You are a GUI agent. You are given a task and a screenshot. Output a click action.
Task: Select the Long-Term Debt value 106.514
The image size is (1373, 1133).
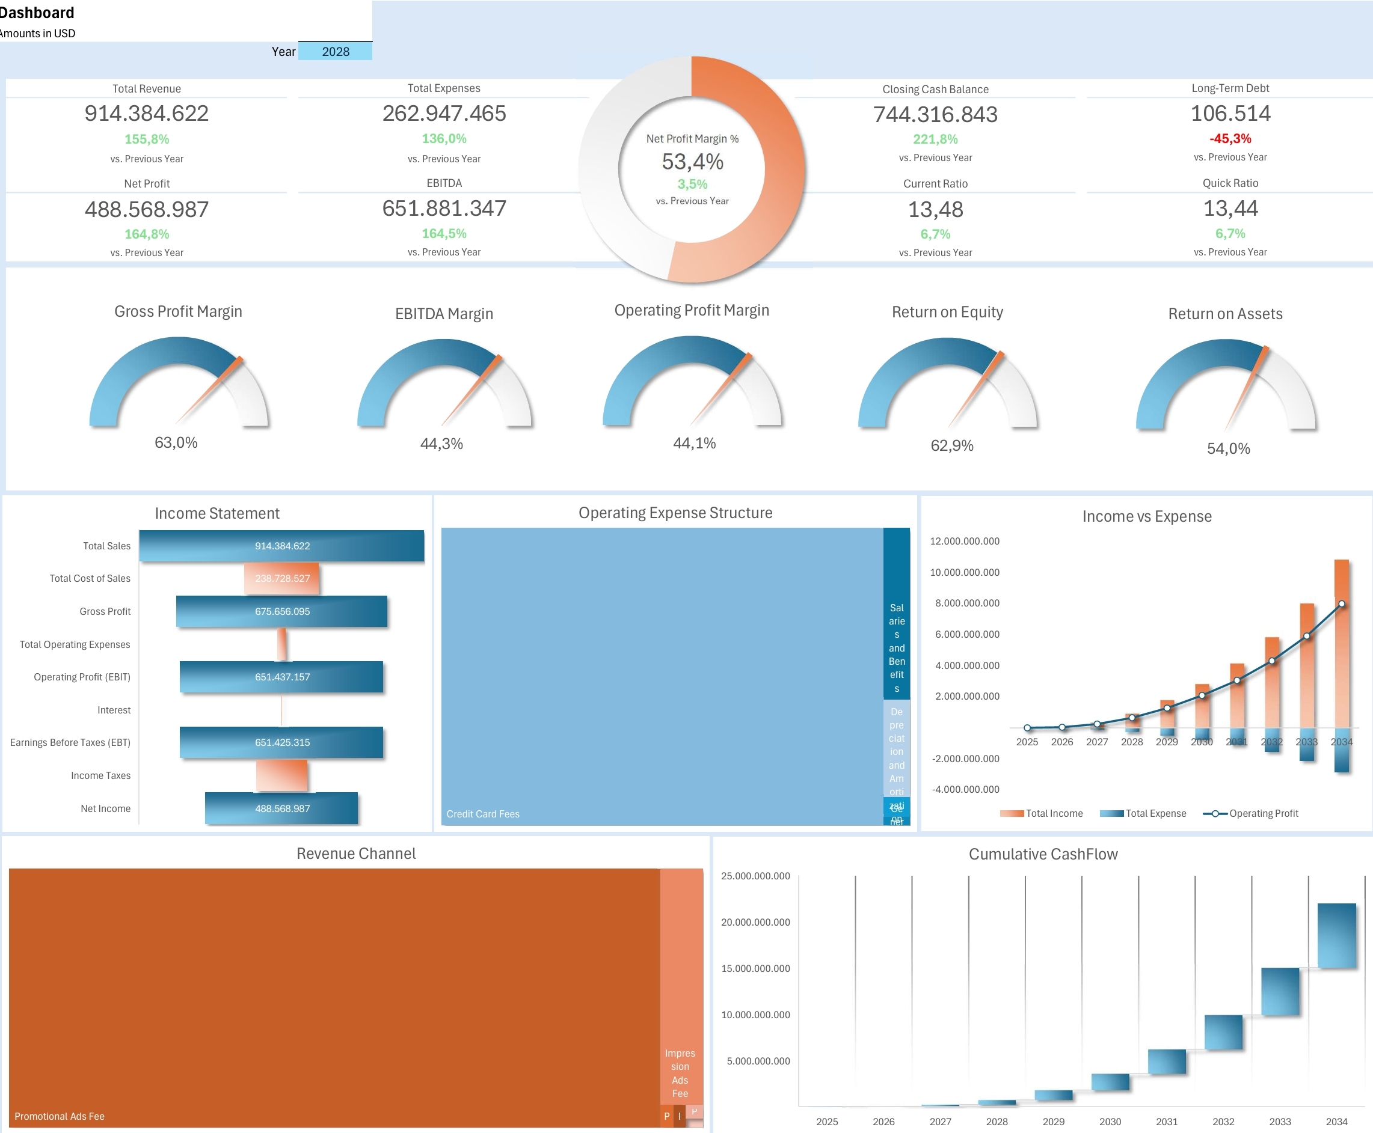click(1230, 114)
